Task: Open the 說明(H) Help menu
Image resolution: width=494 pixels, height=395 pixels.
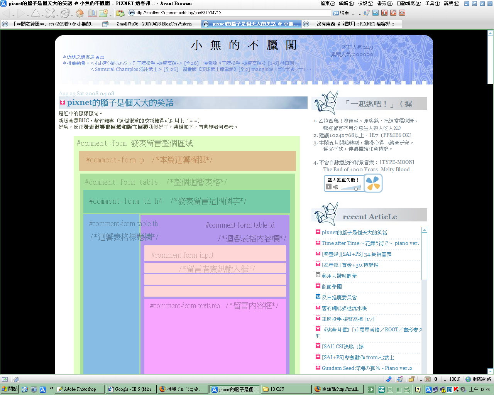Action: pos(452,3)
